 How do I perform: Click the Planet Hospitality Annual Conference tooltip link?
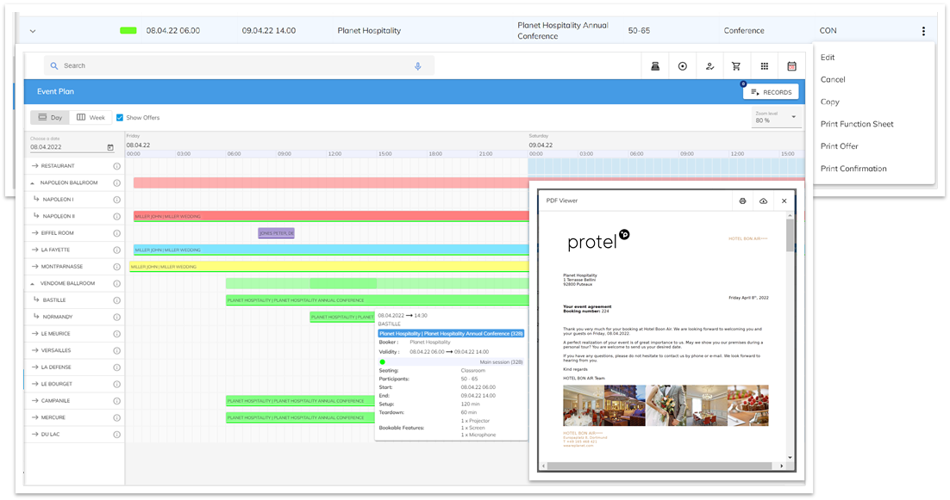451,333
